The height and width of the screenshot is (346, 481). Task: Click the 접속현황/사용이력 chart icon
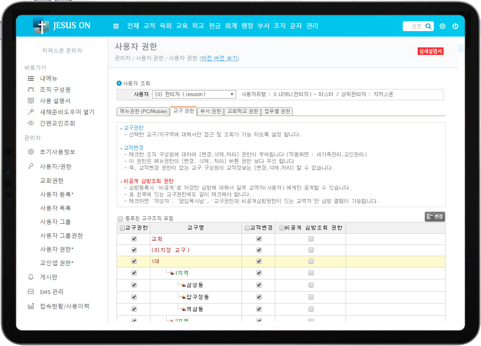tap(31, 306)
